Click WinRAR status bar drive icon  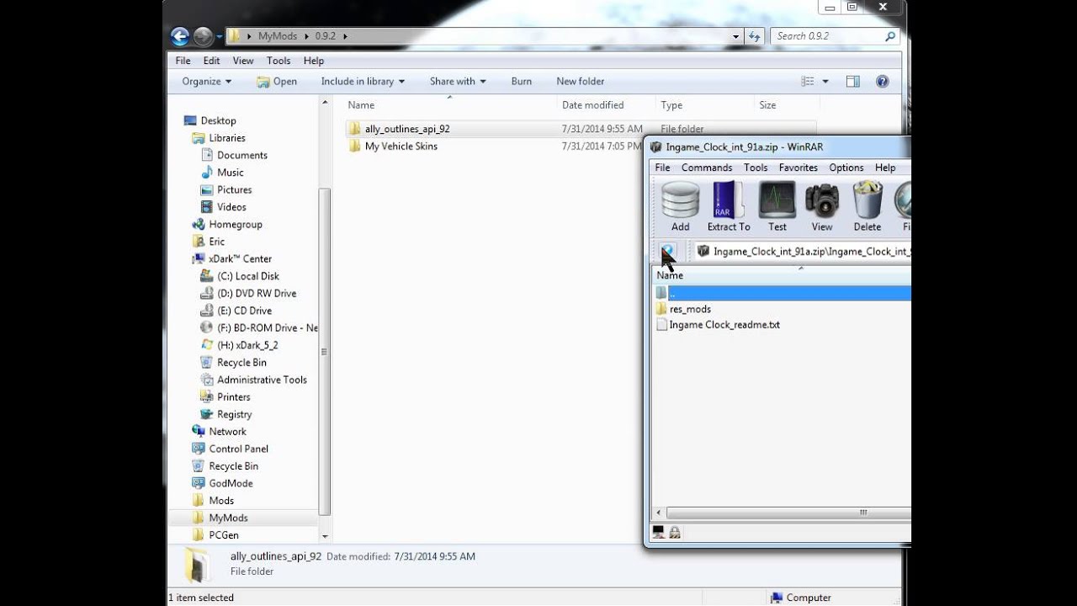[x=659, y=532]
